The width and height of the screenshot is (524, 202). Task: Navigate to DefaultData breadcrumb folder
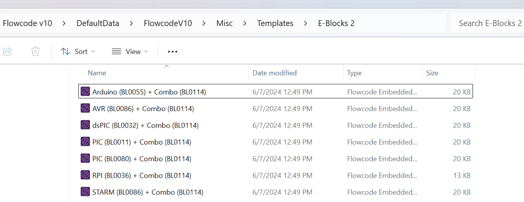98,24
